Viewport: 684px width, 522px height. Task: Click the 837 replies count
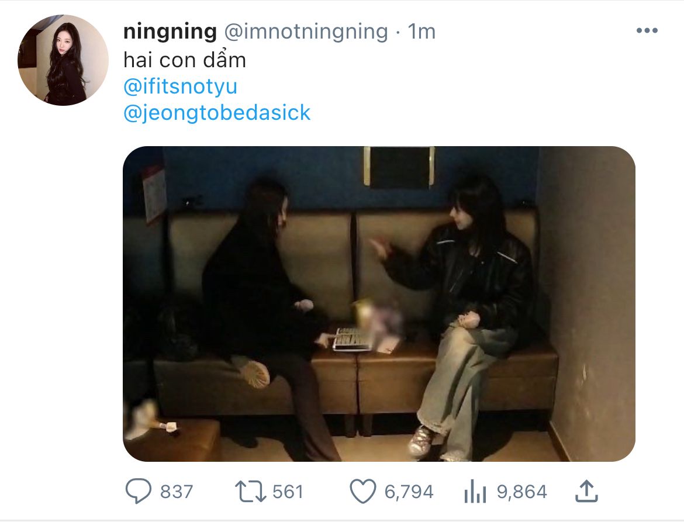click(176, 492)
